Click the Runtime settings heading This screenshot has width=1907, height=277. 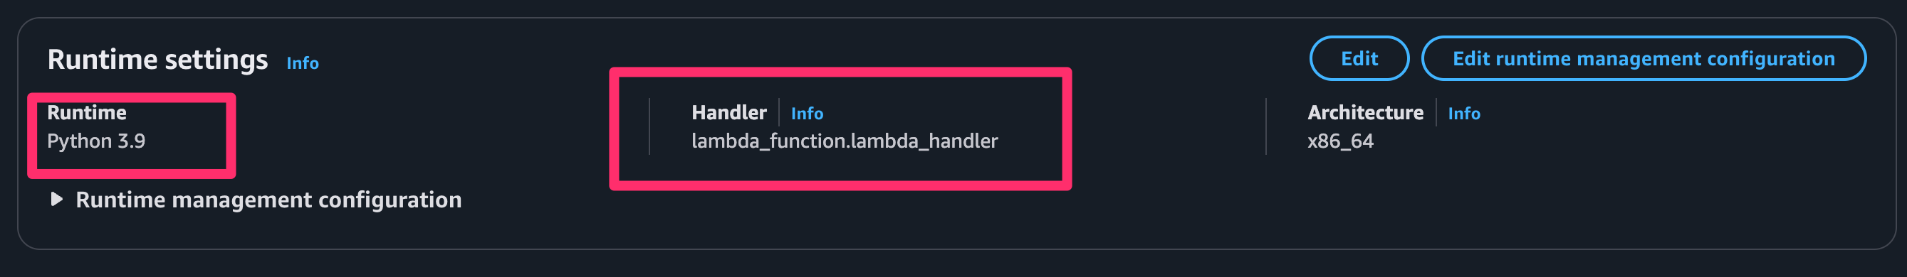tap(157, 59)
